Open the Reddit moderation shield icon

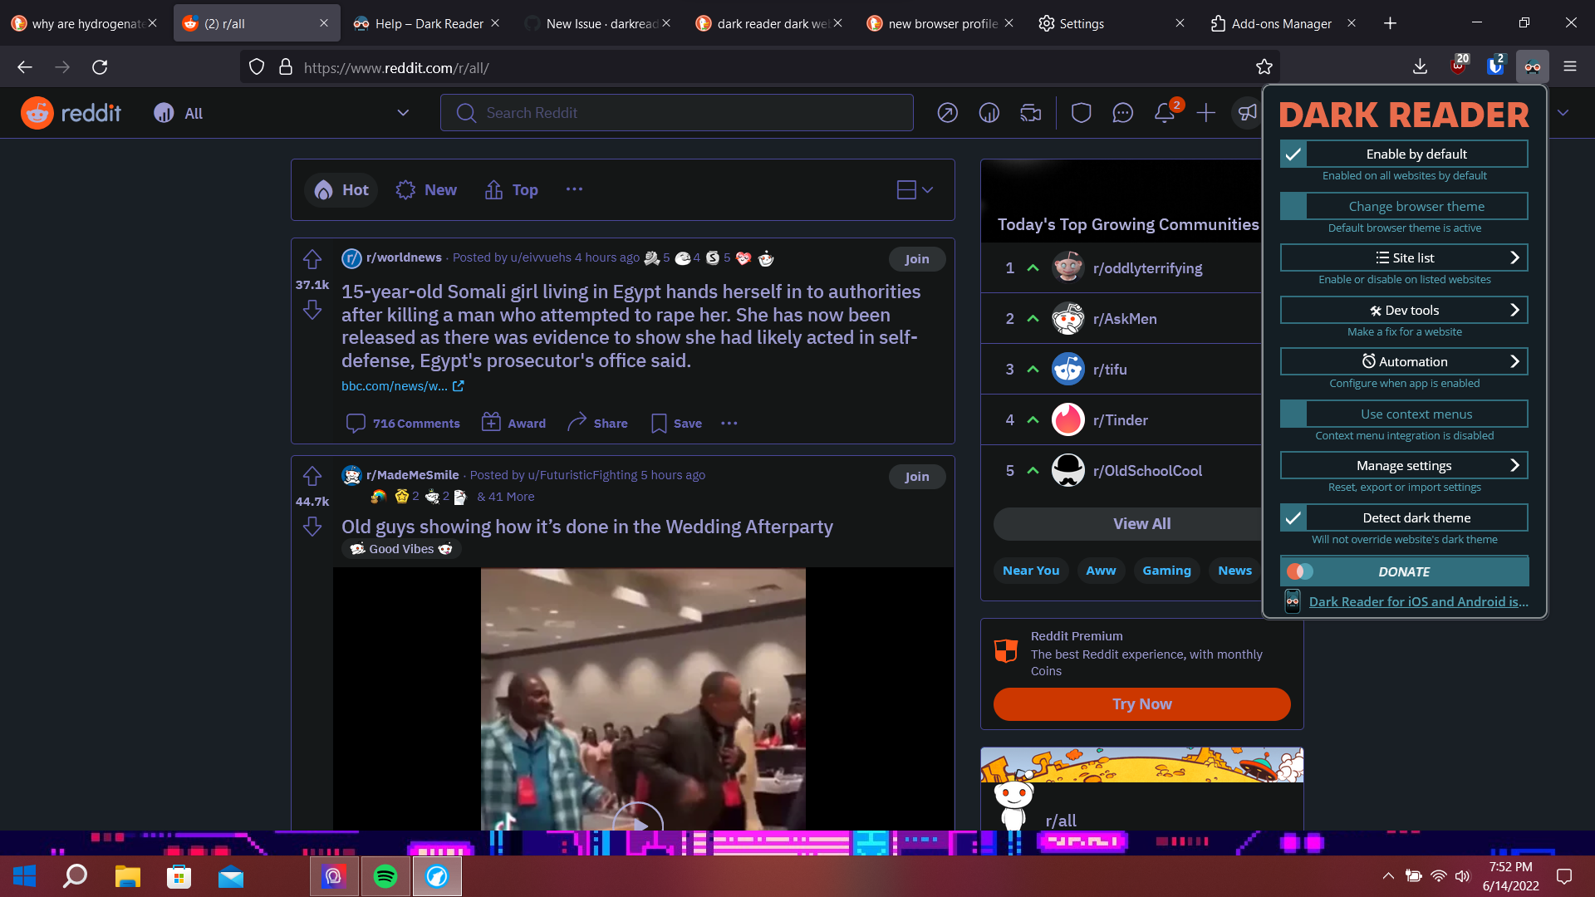[x=1081, y=113]
